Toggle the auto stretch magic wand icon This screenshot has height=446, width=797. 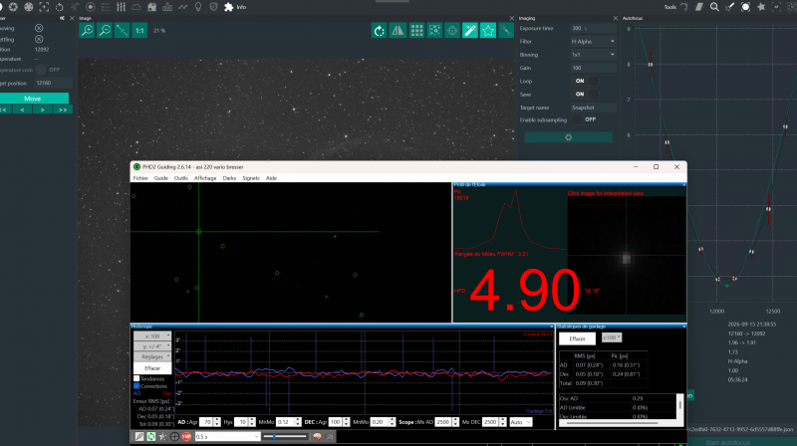click(470, 31)
